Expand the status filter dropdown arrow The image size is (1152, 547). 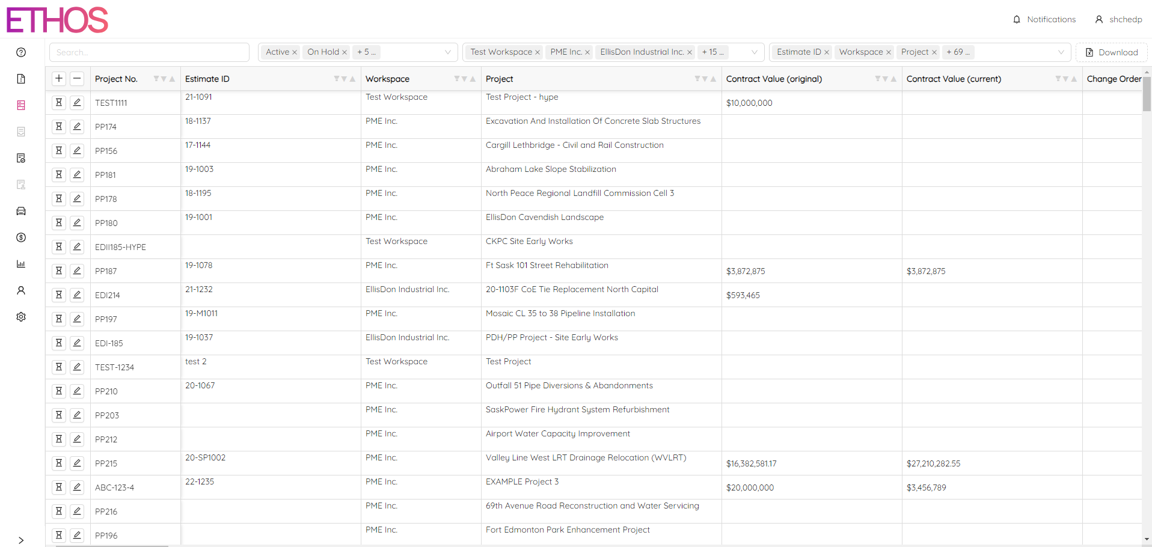click(448, 52)
